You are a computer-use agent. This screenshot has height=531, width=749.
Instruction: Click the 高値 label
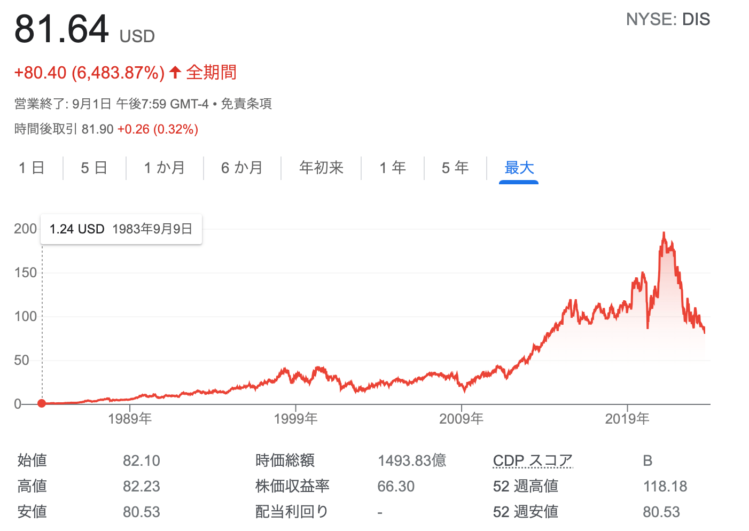click(32, 486)
